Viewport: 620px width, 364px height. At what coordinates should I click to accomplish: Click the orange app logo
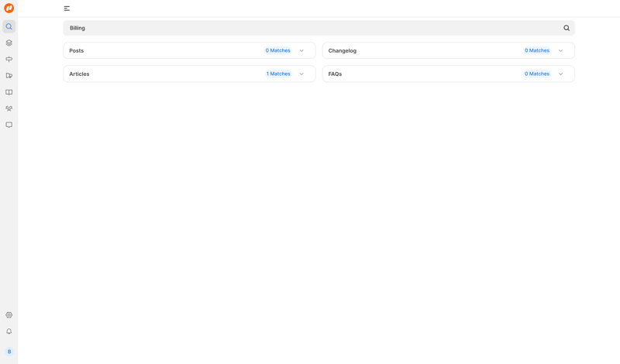click(9, 8)
